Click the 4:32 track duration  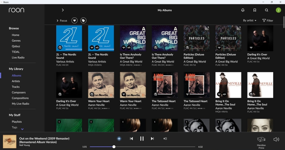(x=200, y=147)
